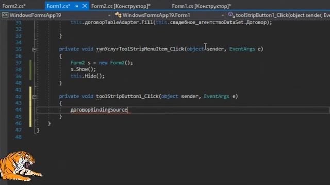This screenshot has width=330, height=185.
Task: Close the Form1.cs tab
Action: click(85, 6)
